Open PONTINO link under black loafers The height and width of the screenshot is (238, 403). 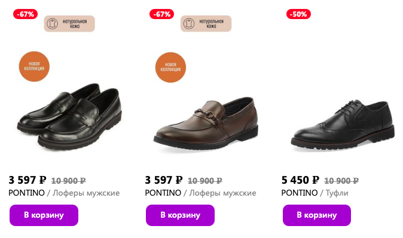pyautogui.click(x=26, y=193)
